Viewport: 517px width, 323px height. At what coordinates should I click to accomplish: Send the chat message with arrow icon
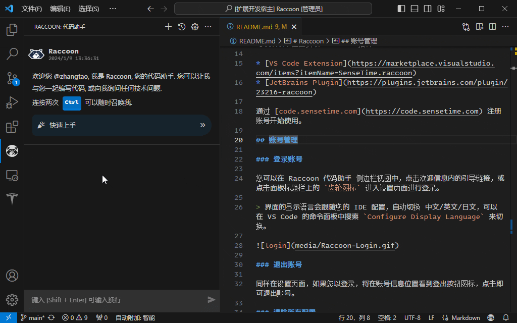(x=212, y=300)
